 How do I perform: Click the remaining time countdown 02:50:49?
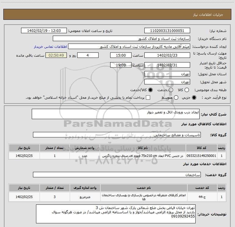coord(56,55)
